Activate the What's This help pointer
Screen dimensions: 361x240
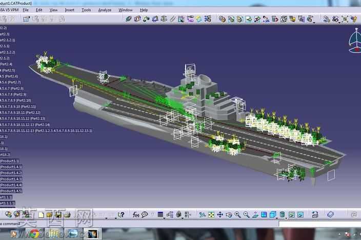coord(121,215)
